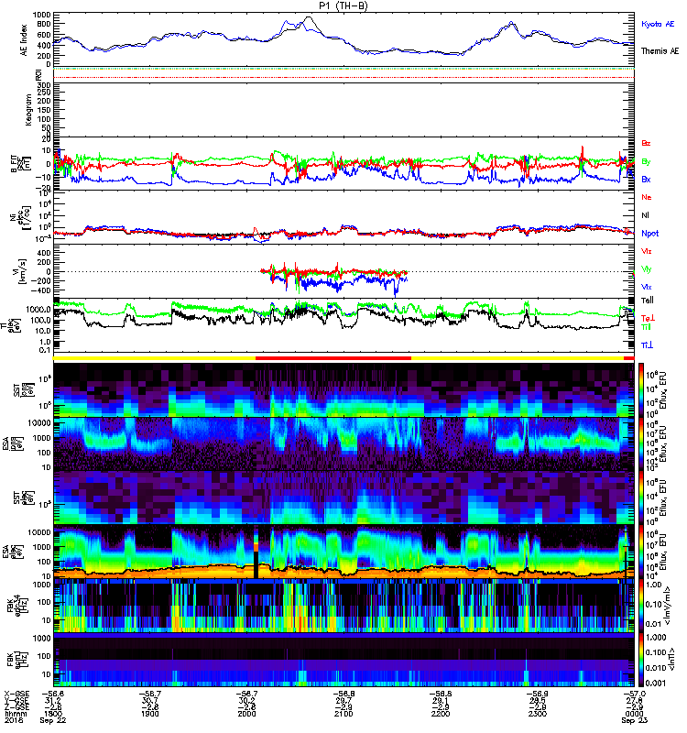The height and width of the screenshot is (733, 687).
Task: Select the "27.8" Y-GSE position value
Action: tap(634, 700)
